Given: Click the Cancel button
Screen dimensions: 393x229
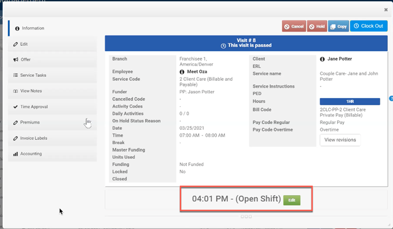Looking at the screenshot, I should [294, 26].
